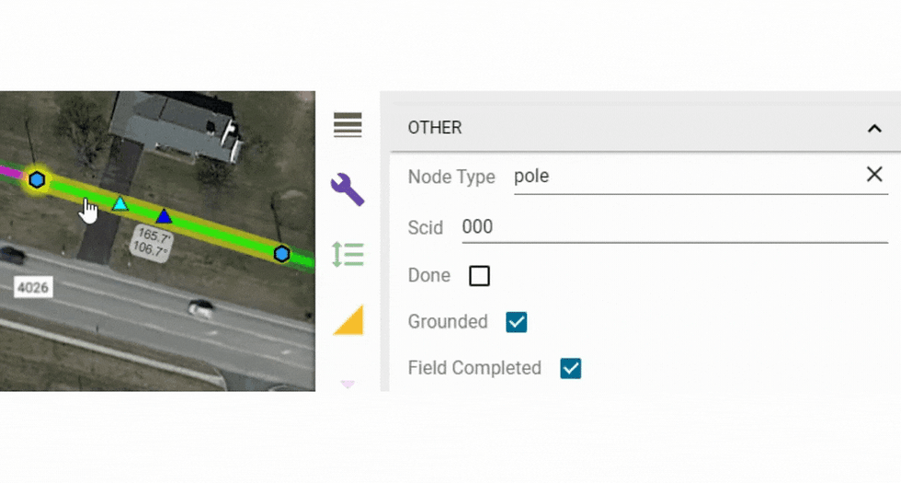Click the 165.7' span length label

tap(154, 236)
